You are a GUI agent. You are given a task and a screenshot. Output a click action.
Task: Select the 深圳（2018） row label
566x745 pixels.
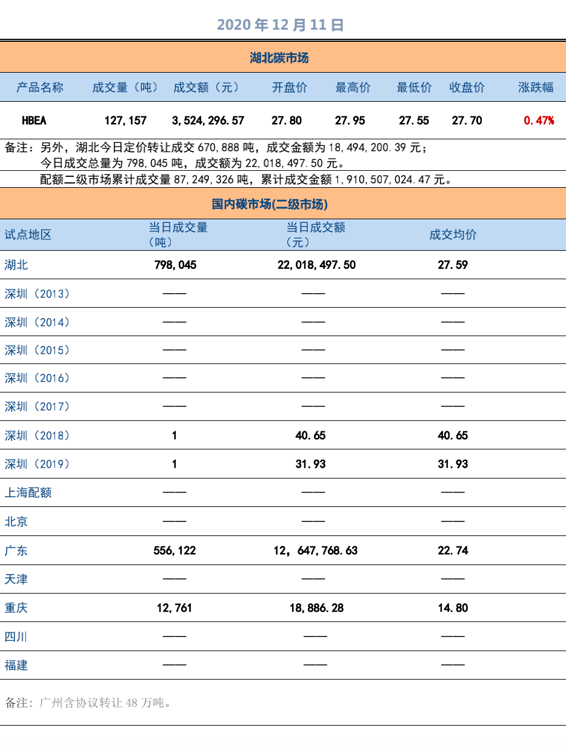[x=38, y=435]
